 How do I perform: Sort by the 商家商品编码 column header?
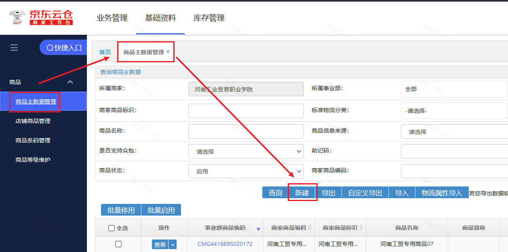coord(289,228)
